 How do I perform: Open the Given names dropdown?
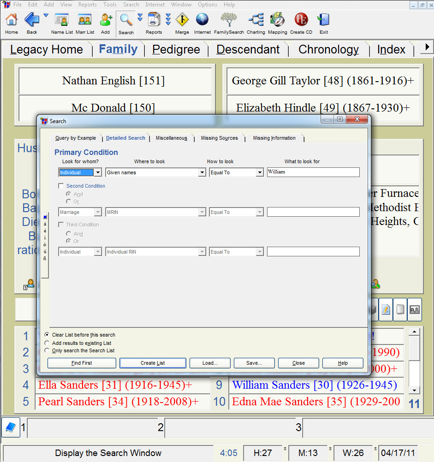pos(202,172)
